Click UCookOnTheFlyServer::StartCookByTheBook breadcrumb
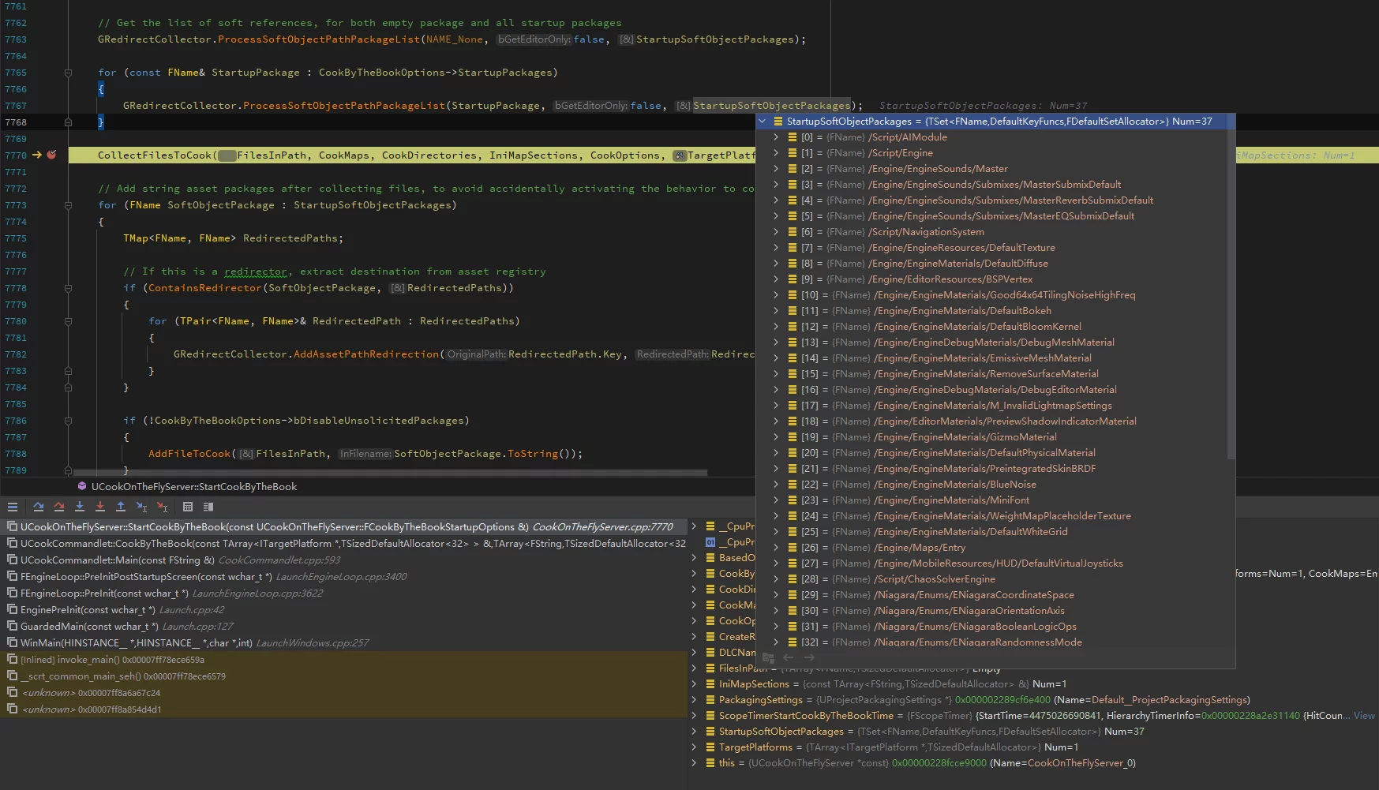The width and height of the screenshot is (1379, 790). click(x=193, y=487)
